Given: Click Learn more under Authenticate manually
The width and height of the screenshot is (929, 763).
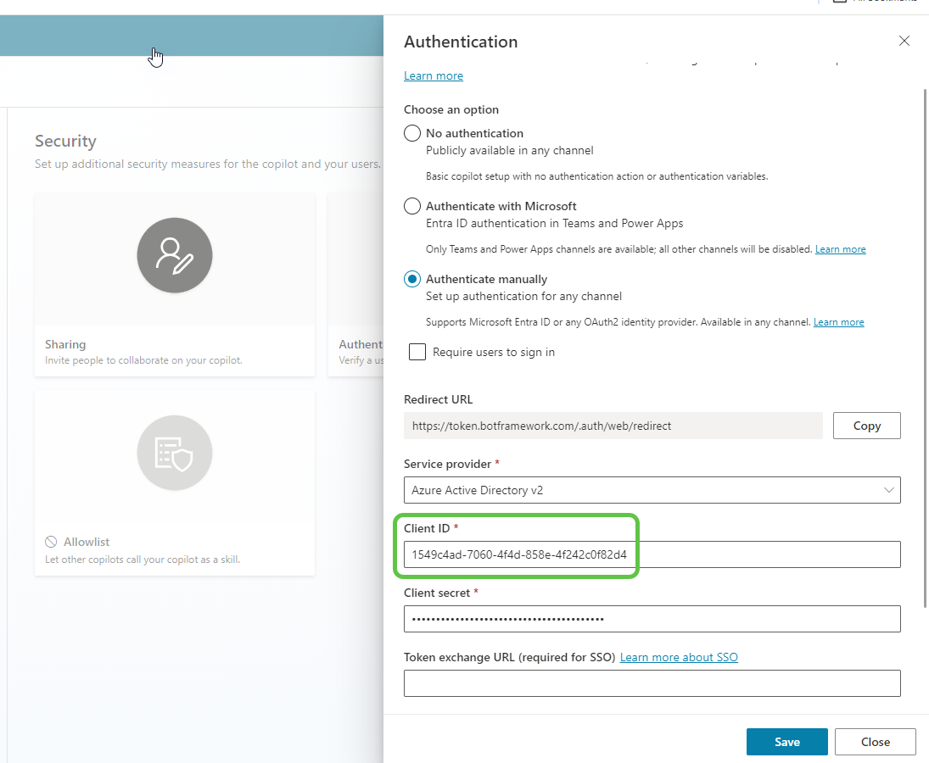Looking at the screenshot, I should coord(838,321).
